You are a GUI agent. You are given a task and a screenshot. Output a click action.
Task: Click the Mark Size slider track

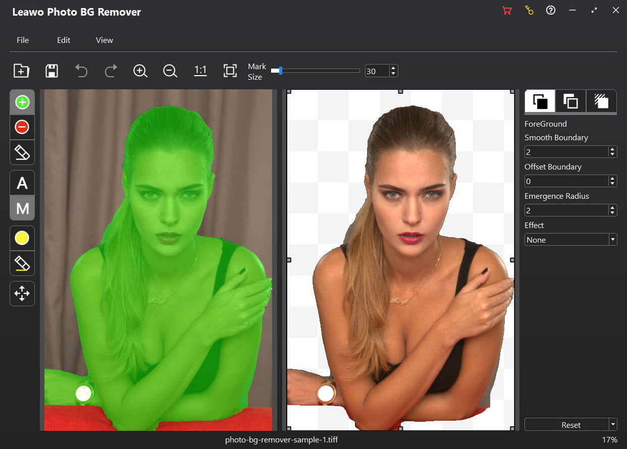[318, 71]
